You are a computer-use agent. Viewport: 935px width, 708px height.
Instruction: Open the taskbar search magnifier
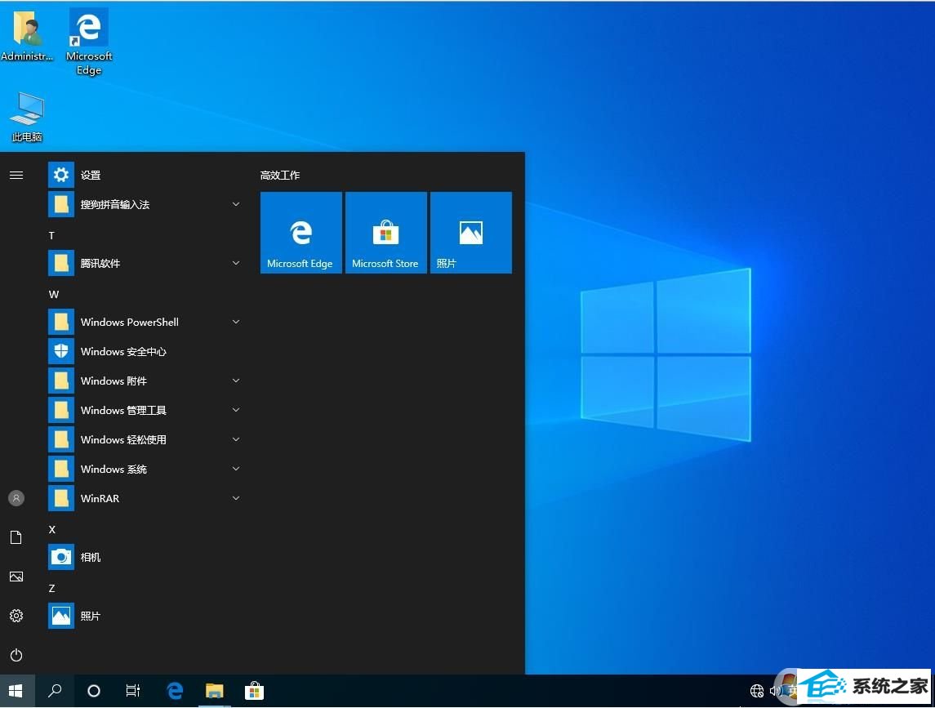pyautogui.click(x=55, y=691)
